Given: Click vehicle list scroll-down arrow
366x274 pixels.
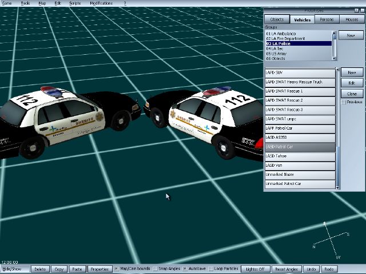Looking at the screenshot, I should [337, 188].
